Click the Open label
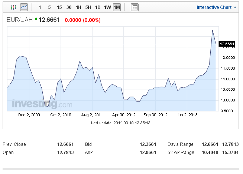 8,153
